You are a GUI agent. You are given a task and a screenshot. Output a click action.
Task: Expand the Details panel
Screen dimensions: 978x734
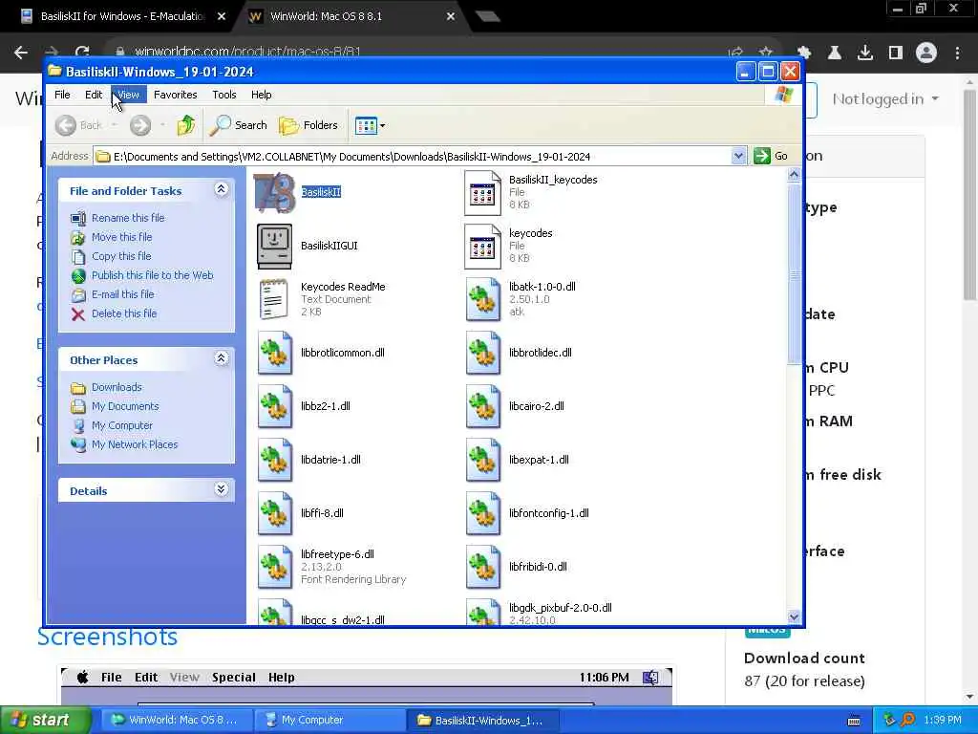point(222,489)
